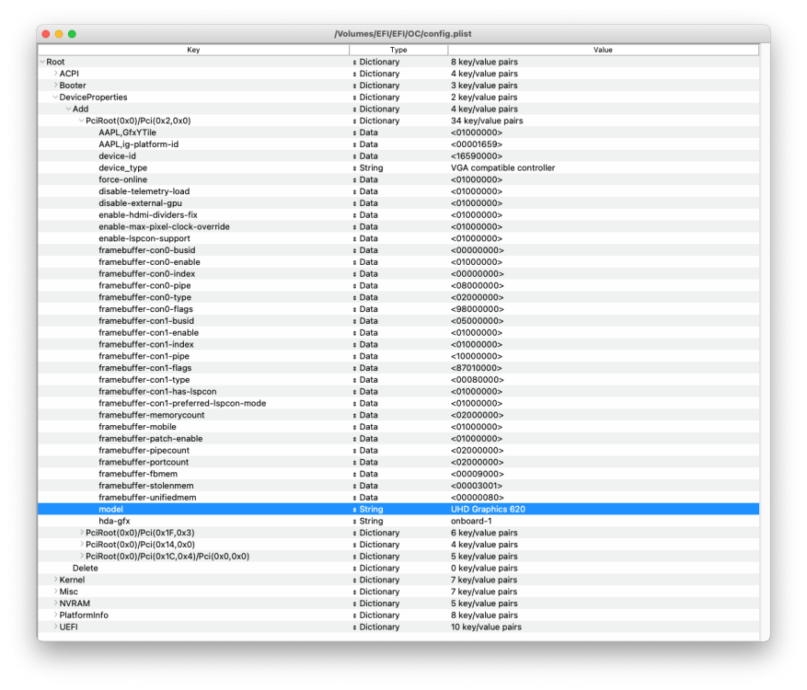Open type stepper for hda-gfx row
Screen dimensions: 807x690
tap(354, 522)
